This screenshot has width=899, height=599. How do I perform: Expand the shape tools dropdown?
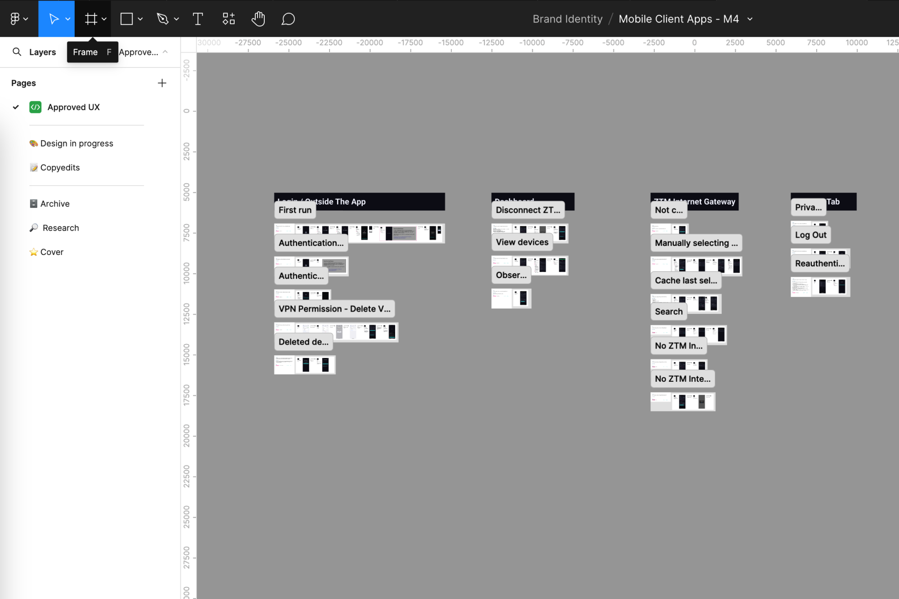pos(140,18)
